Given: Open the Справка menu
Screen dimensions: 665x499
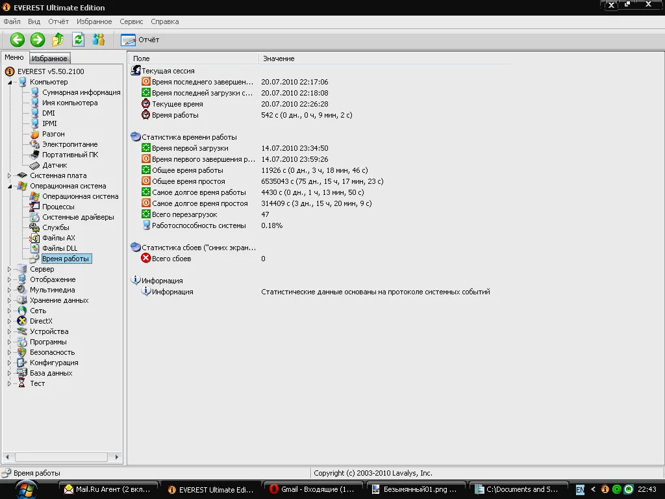Looking at the screenshot, I should [x=164, y=21].
